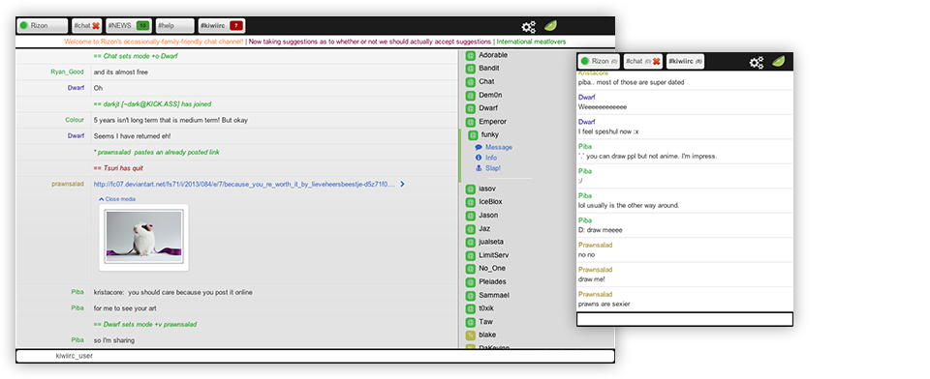This screenshot has width=930, height=379.
Task: Focus the message input in main window
Action: [315, 356]
